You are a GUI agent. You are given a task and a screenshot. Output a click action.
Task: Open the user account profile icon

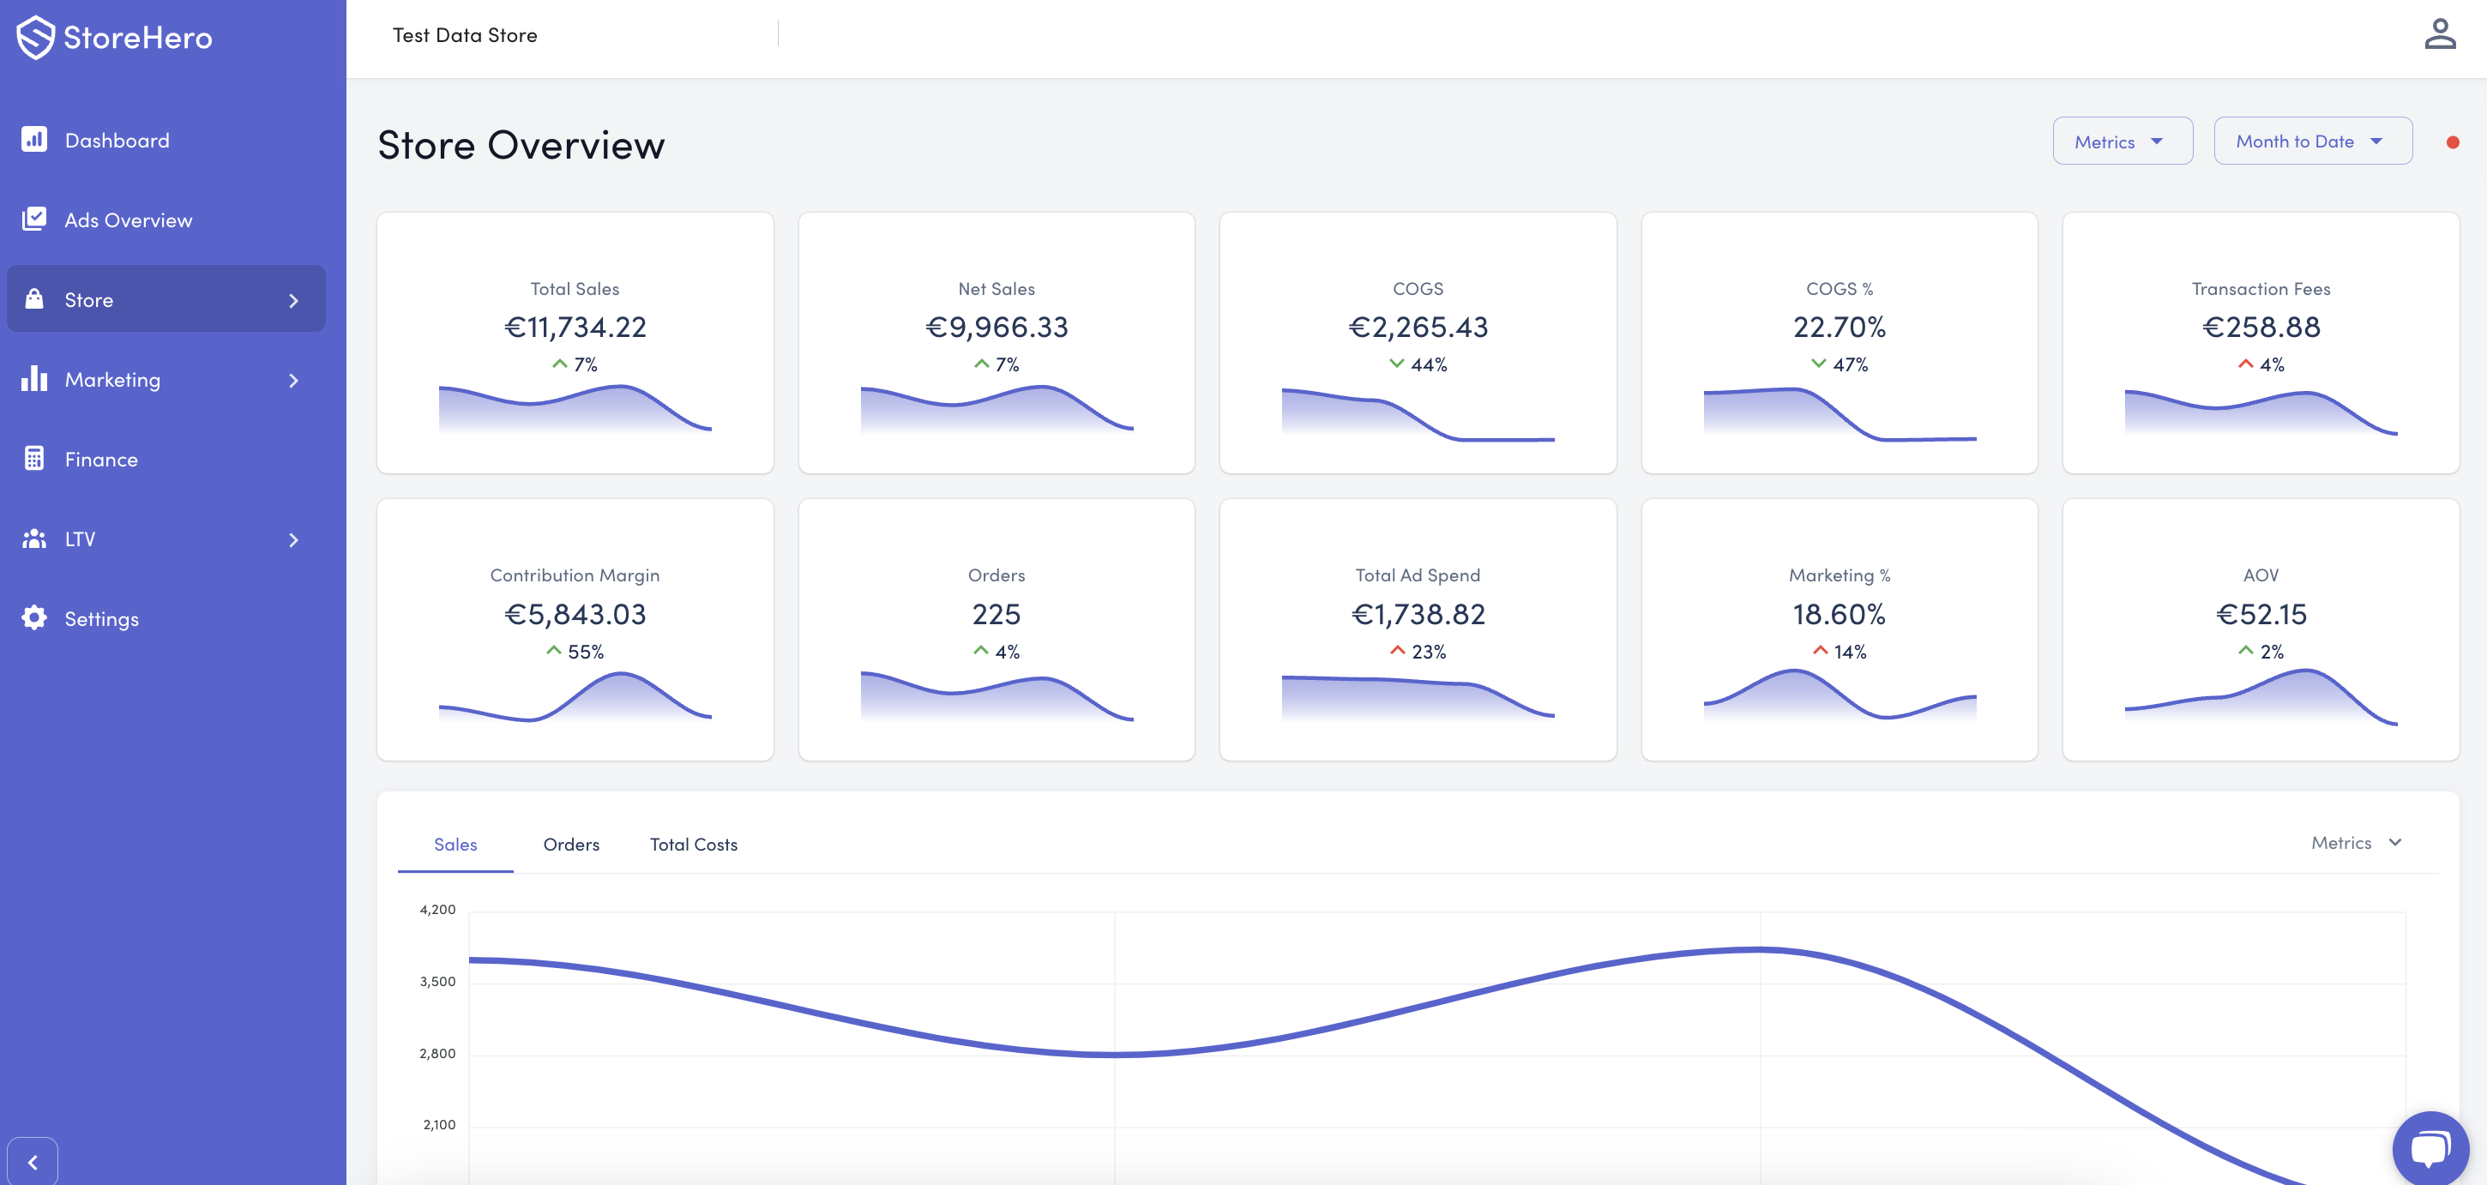(x=2440, y=33)
